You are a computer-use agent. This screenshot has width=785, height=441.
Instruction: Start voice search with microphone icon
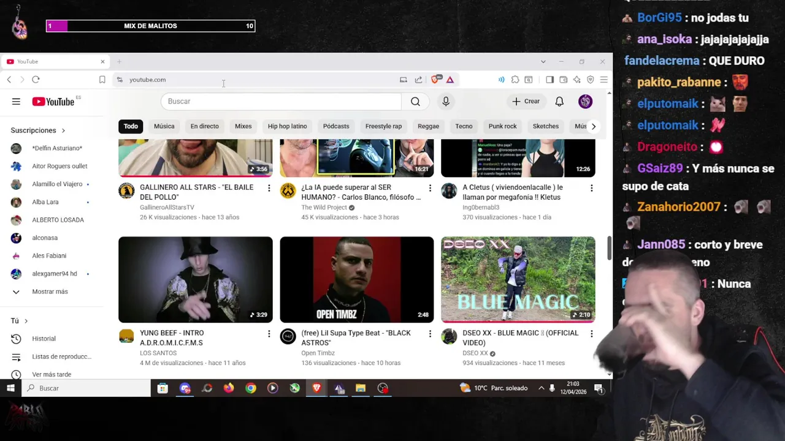(x=446, y=102)
